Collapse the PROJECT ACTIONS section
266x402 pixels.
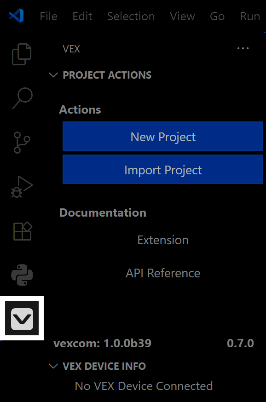coord(53,75)
